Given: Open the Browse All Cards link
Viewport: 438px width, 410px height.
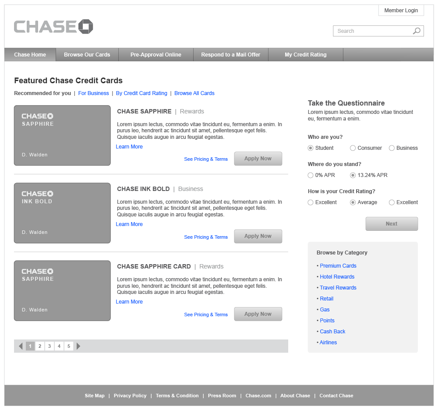Looking at the screenshot, I should (194, 93).
